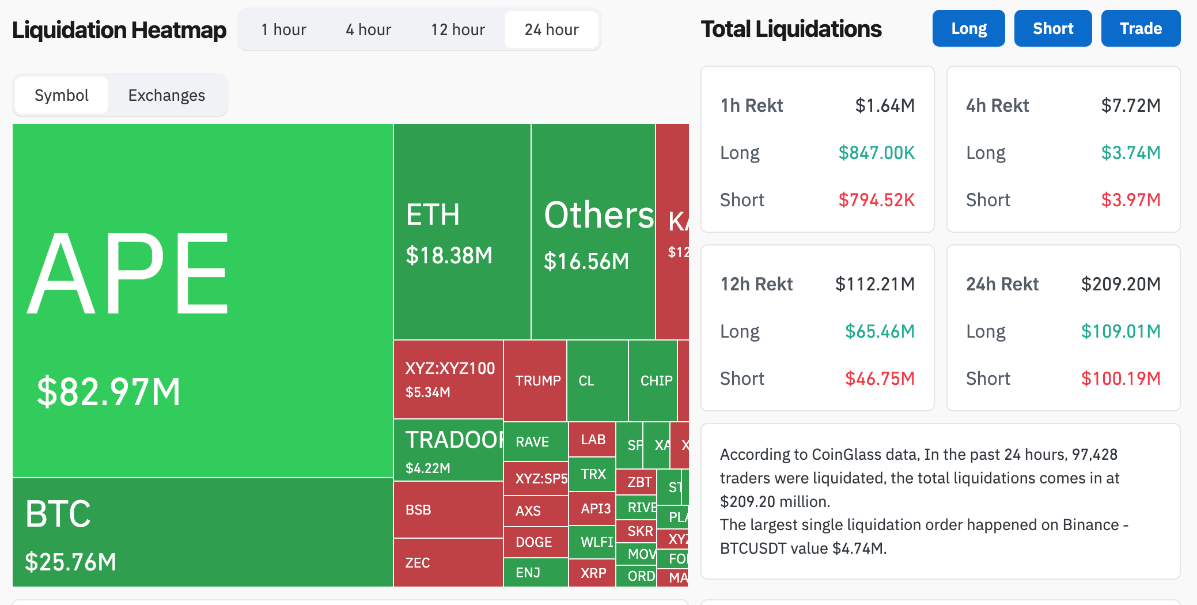This screenshot has width=1197, height=605.
Task: Open the Exchanges heatmap tab
Action: 166,95
